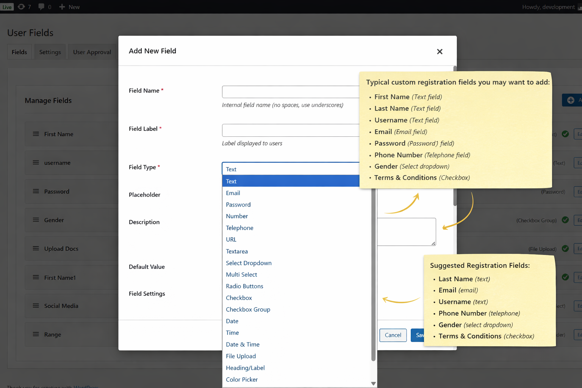This screenshot has width=582, height=388.
Task: Select Telephone from the Field Type dropdown
Action: click(239, 228)
